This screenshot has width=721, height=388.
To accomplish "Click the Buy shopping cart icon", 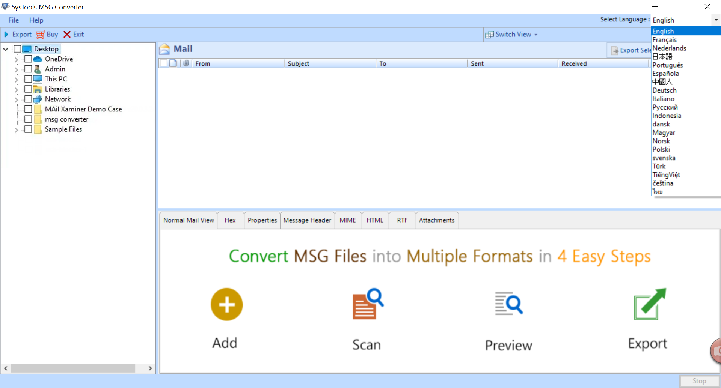I will tap(41, 35).
